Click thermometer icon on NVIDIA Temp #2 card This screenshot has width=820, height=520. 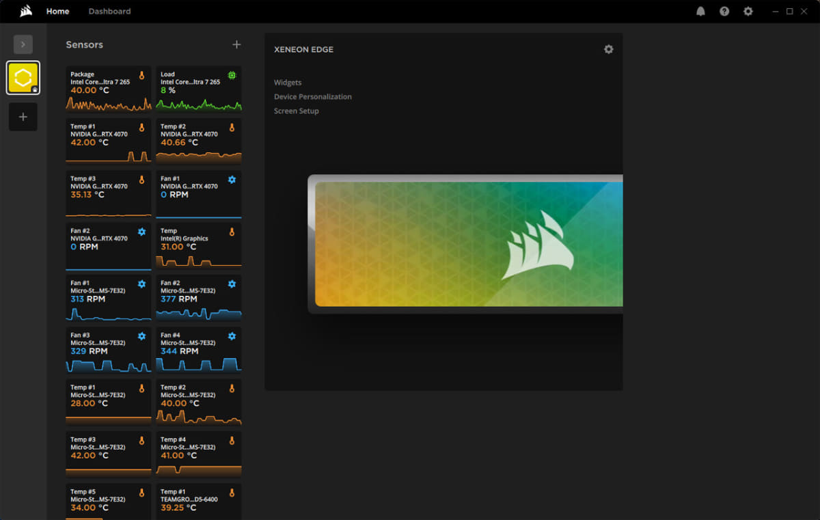click(232, 128)
